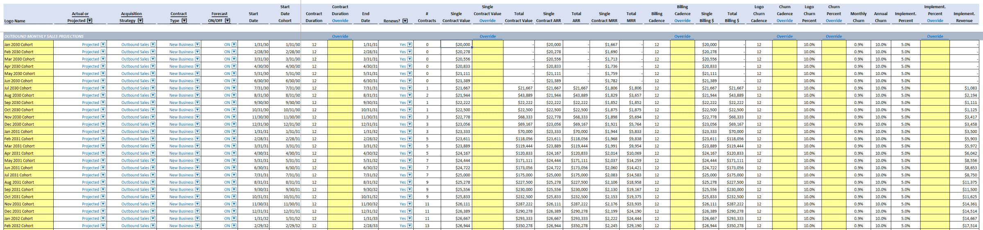Viewport: 983px width, 230px height.
Task: Open the ON dropdown arrow for Oct 2031 Cohort
Action: (234, 197)
